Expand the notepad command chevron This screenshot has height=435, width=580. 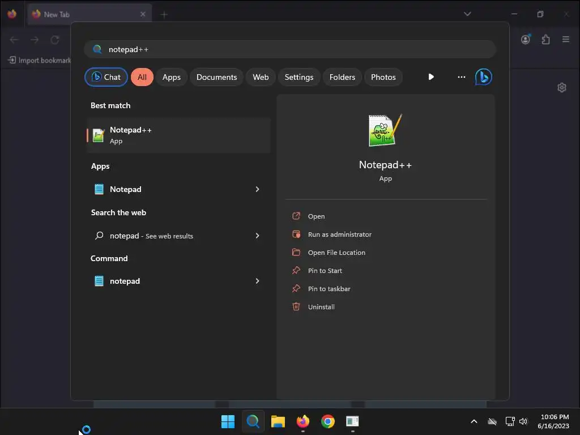point(258,281)
